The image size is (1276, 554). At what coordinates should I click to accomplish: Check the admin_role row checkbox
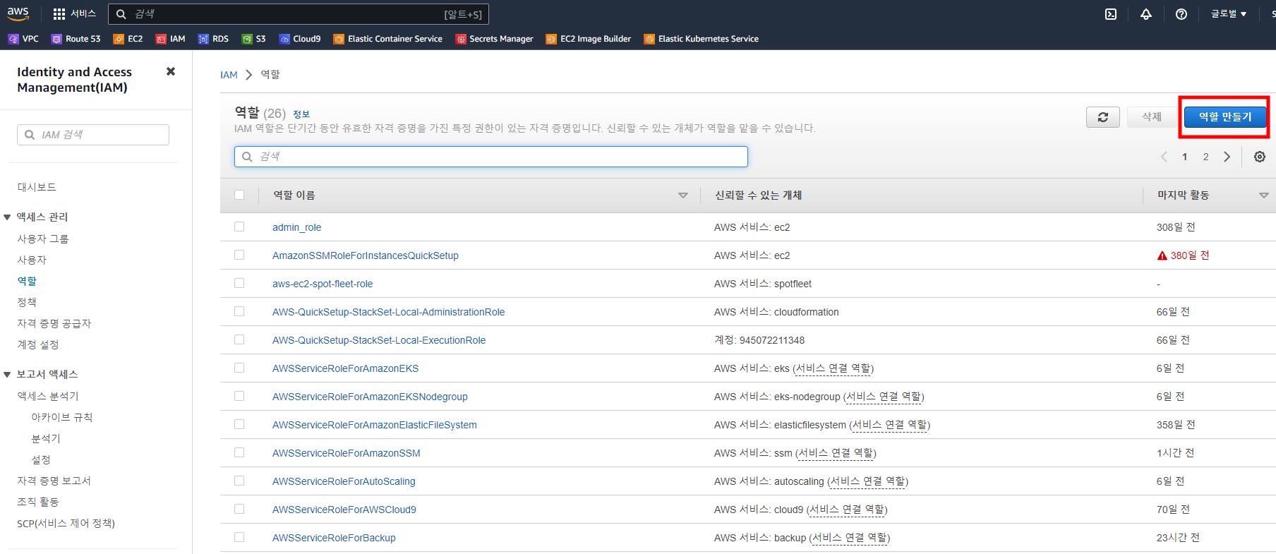(239, 227)
